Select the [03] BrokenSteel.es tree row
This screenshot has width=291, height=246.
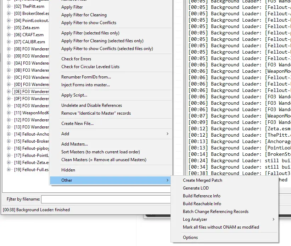32,13
